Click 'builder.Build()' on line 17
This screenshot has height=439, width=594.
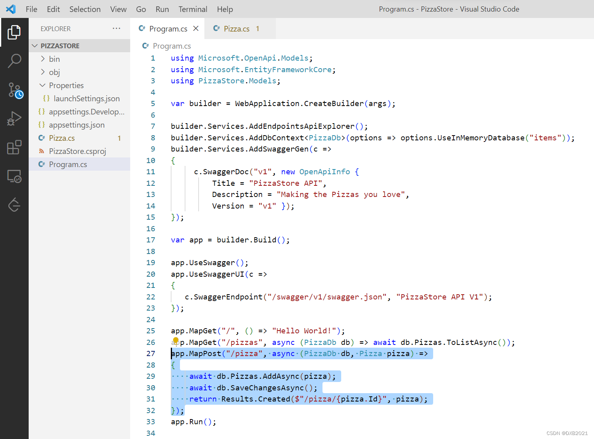pyautogui.click(x=251, y=240)
